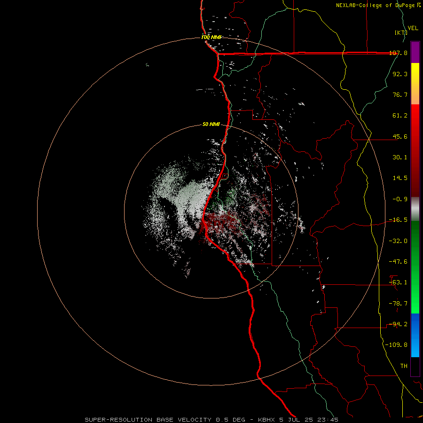Select the -94.2 scale value

(398, 324)
